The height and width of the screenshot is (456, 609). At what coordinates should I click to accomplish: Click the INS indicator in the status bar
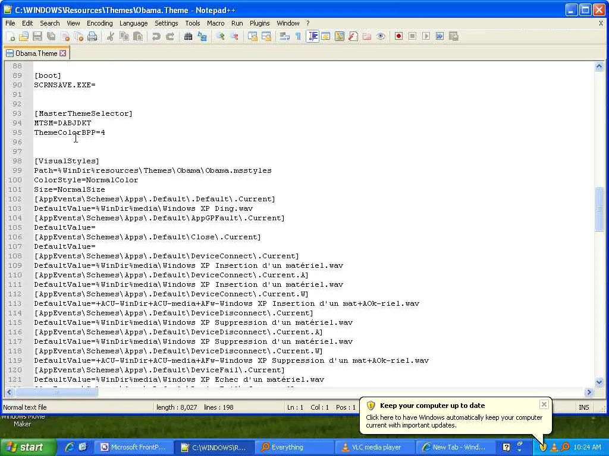click(x=583, y=407)
